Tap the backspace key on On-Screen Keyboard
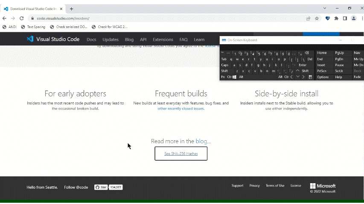 (307, 53)
